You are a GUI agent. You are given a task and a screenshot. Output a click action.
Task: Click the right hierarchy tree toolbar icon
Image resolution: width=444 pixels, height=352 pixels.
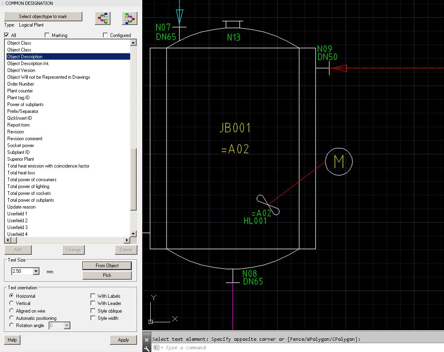(x=129, y=18)
